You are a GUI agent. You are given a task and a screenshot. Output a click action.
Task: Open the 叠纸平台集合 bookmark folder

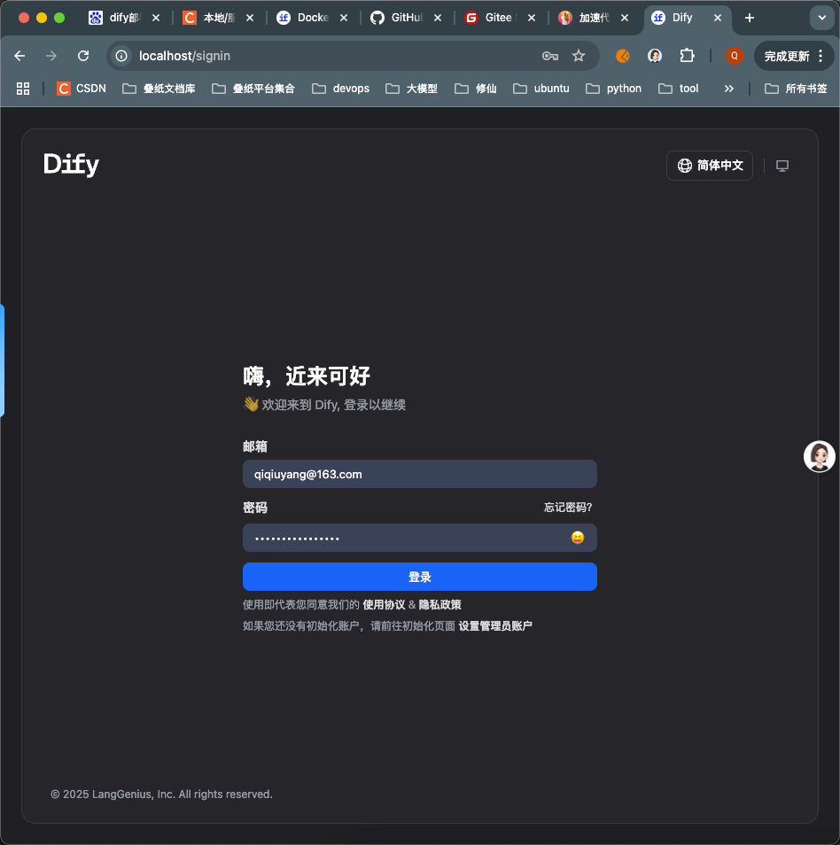point(253,89)
